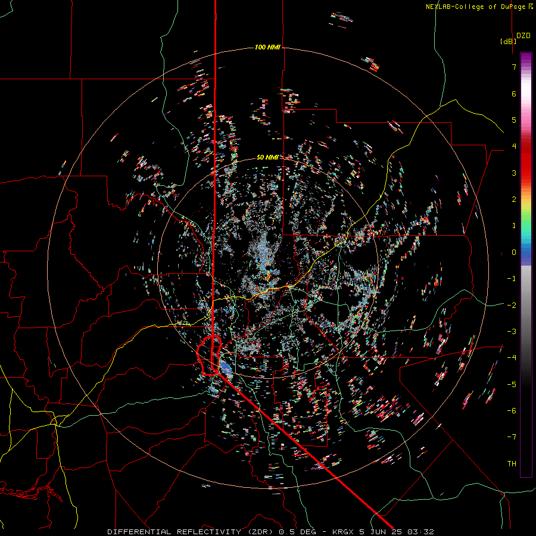The image size is (536, 536).
Task: Click the 5 value on the color scale
Action: coord(514,120)
